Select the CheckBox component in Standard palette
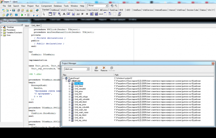Screen dimensions: 216x138 pyautogui.click(x=82, y=14)
